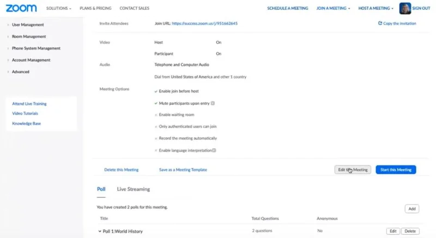Expand Room Management in sidebar

pos(29,36)
